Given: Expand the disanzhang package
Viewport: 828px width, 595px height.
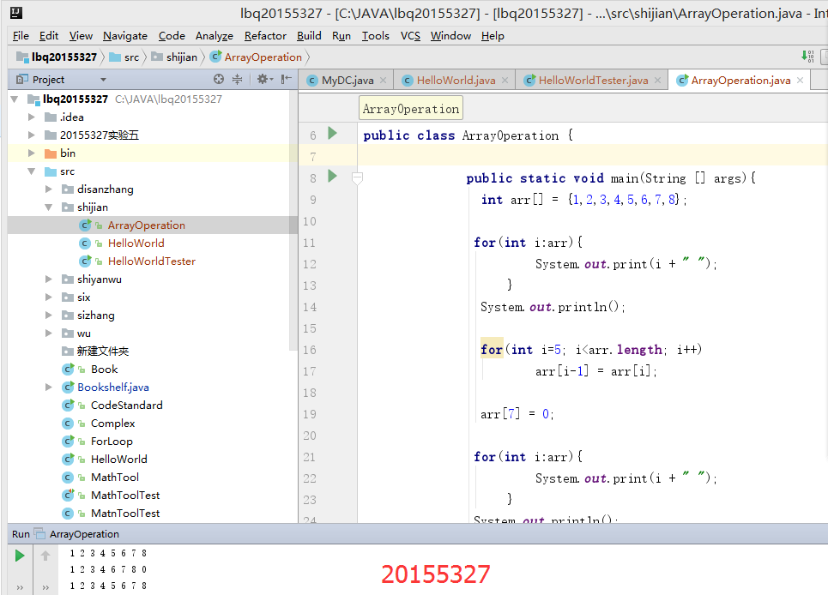Looking at the screenshot, I should click(x=49, y=189).
